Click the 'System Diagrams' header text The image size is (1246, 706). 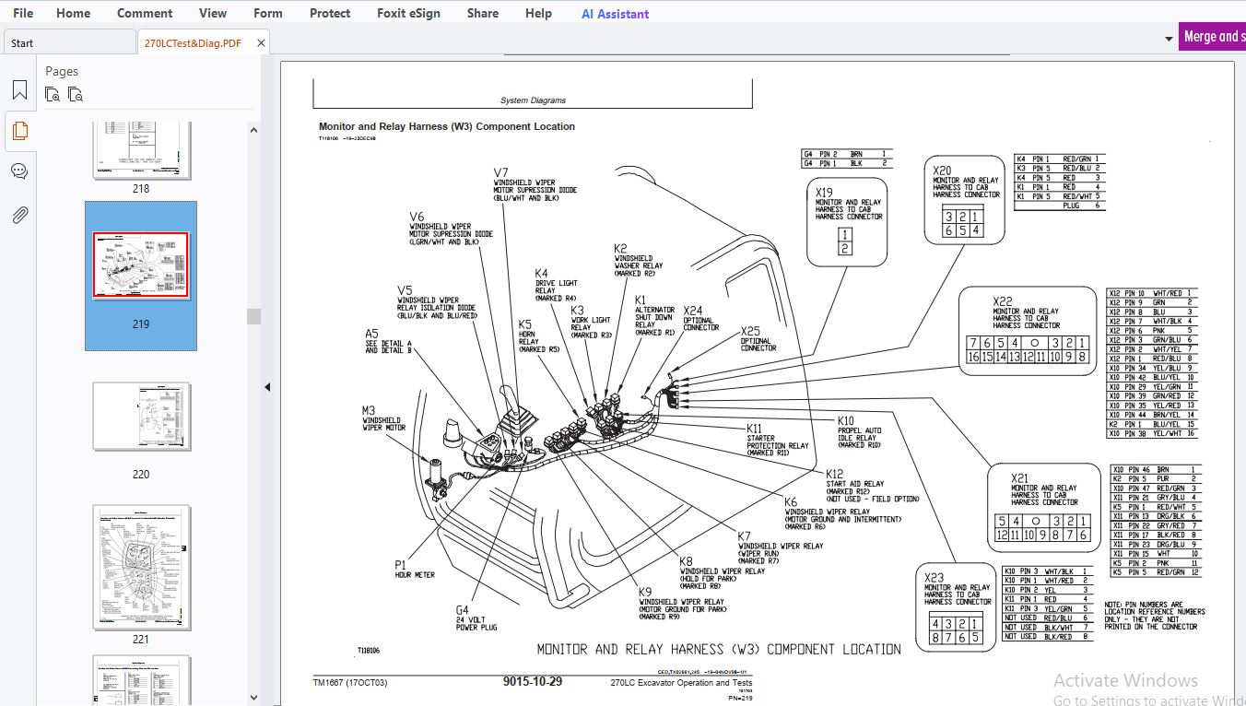coord(533,100)
